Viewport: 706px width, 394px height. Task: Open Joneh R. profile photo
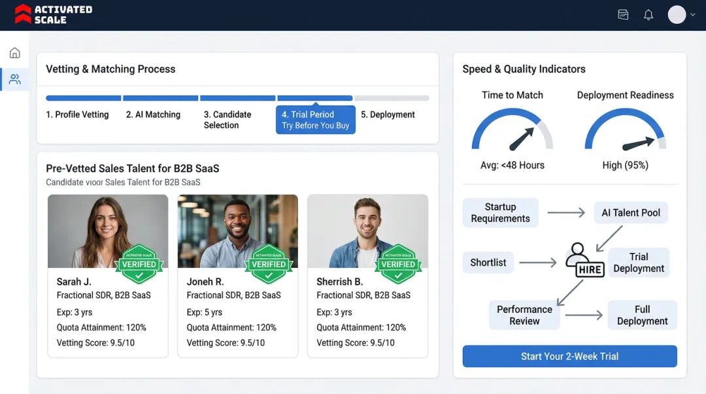238,231
